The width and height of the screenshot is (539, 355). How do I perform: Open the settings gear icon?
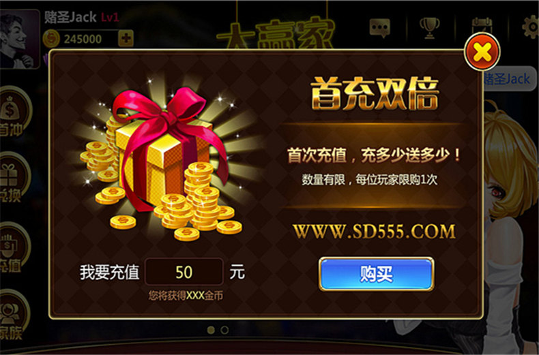click(530, 27)
